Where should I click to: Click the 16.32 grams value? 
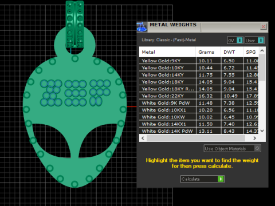point(206,96)
